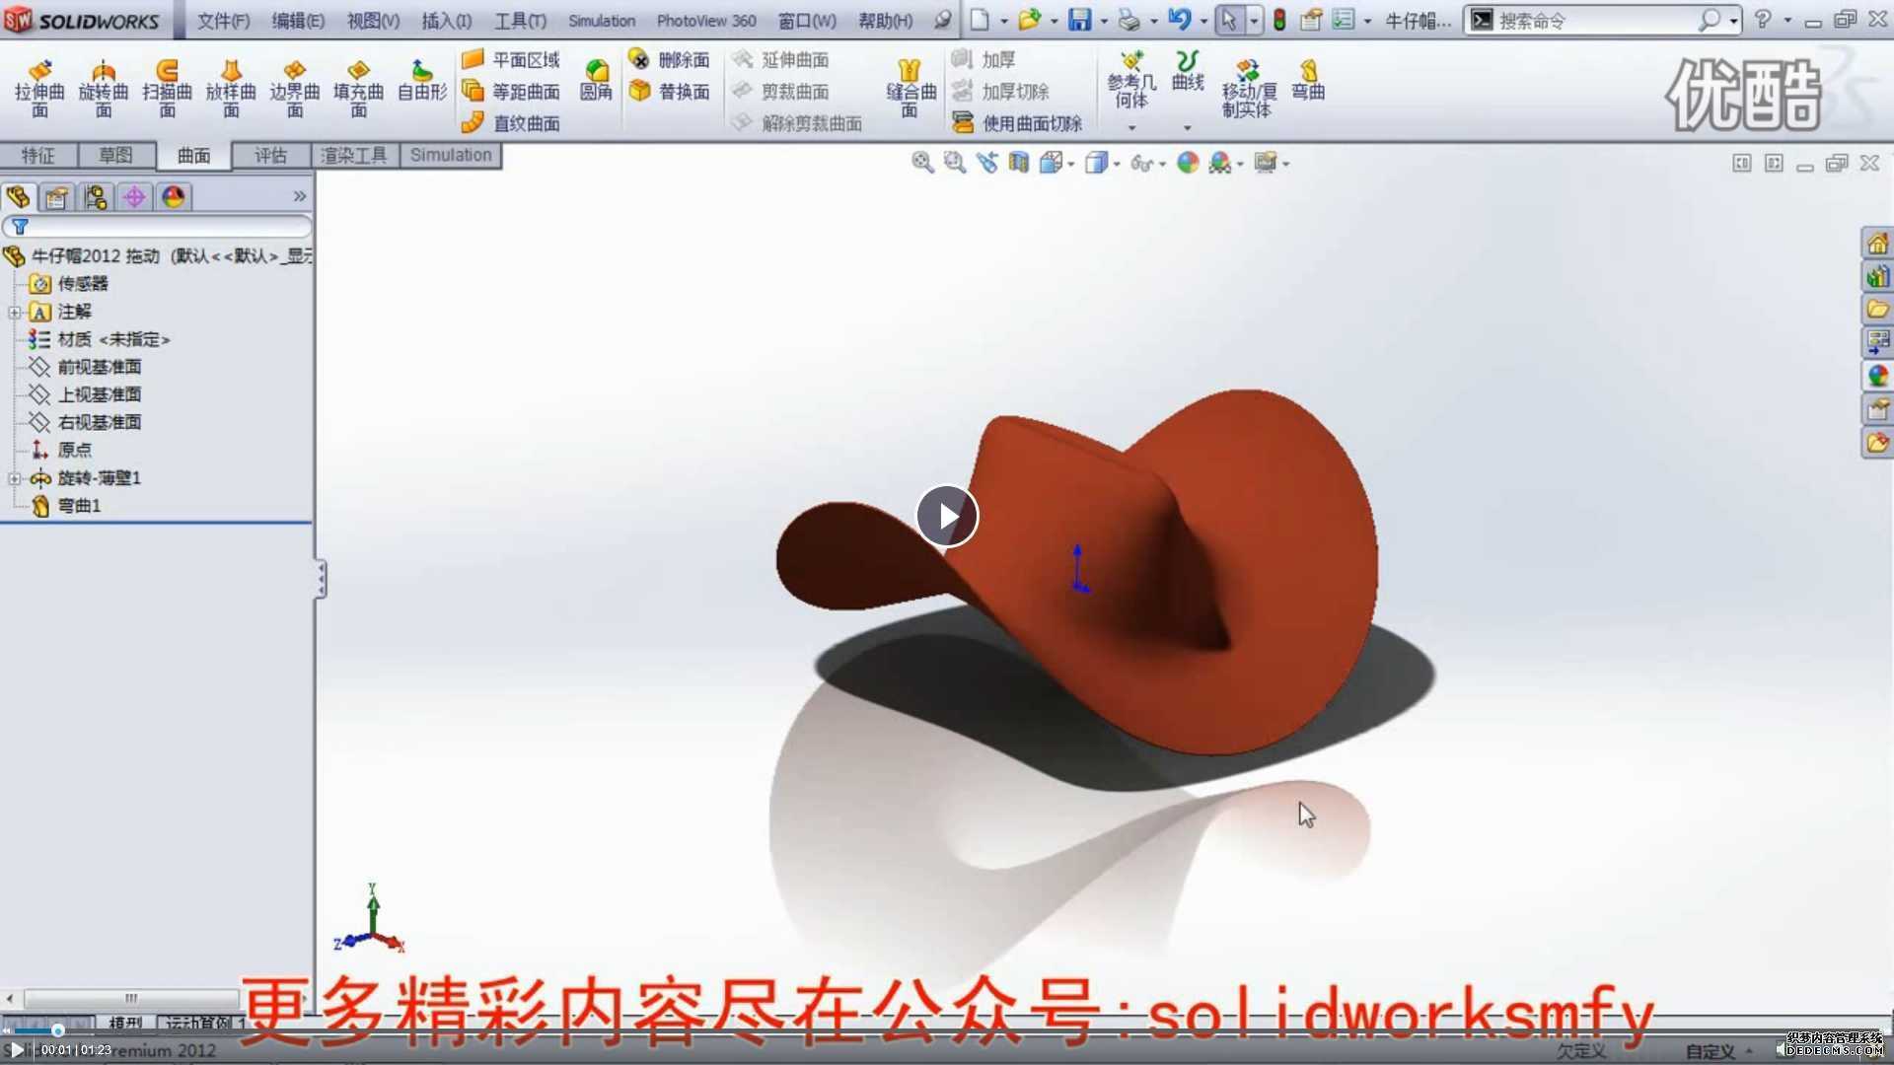Open the PhotoView 360 menu
1894x1065 pixels.
[x=706, y=21]
